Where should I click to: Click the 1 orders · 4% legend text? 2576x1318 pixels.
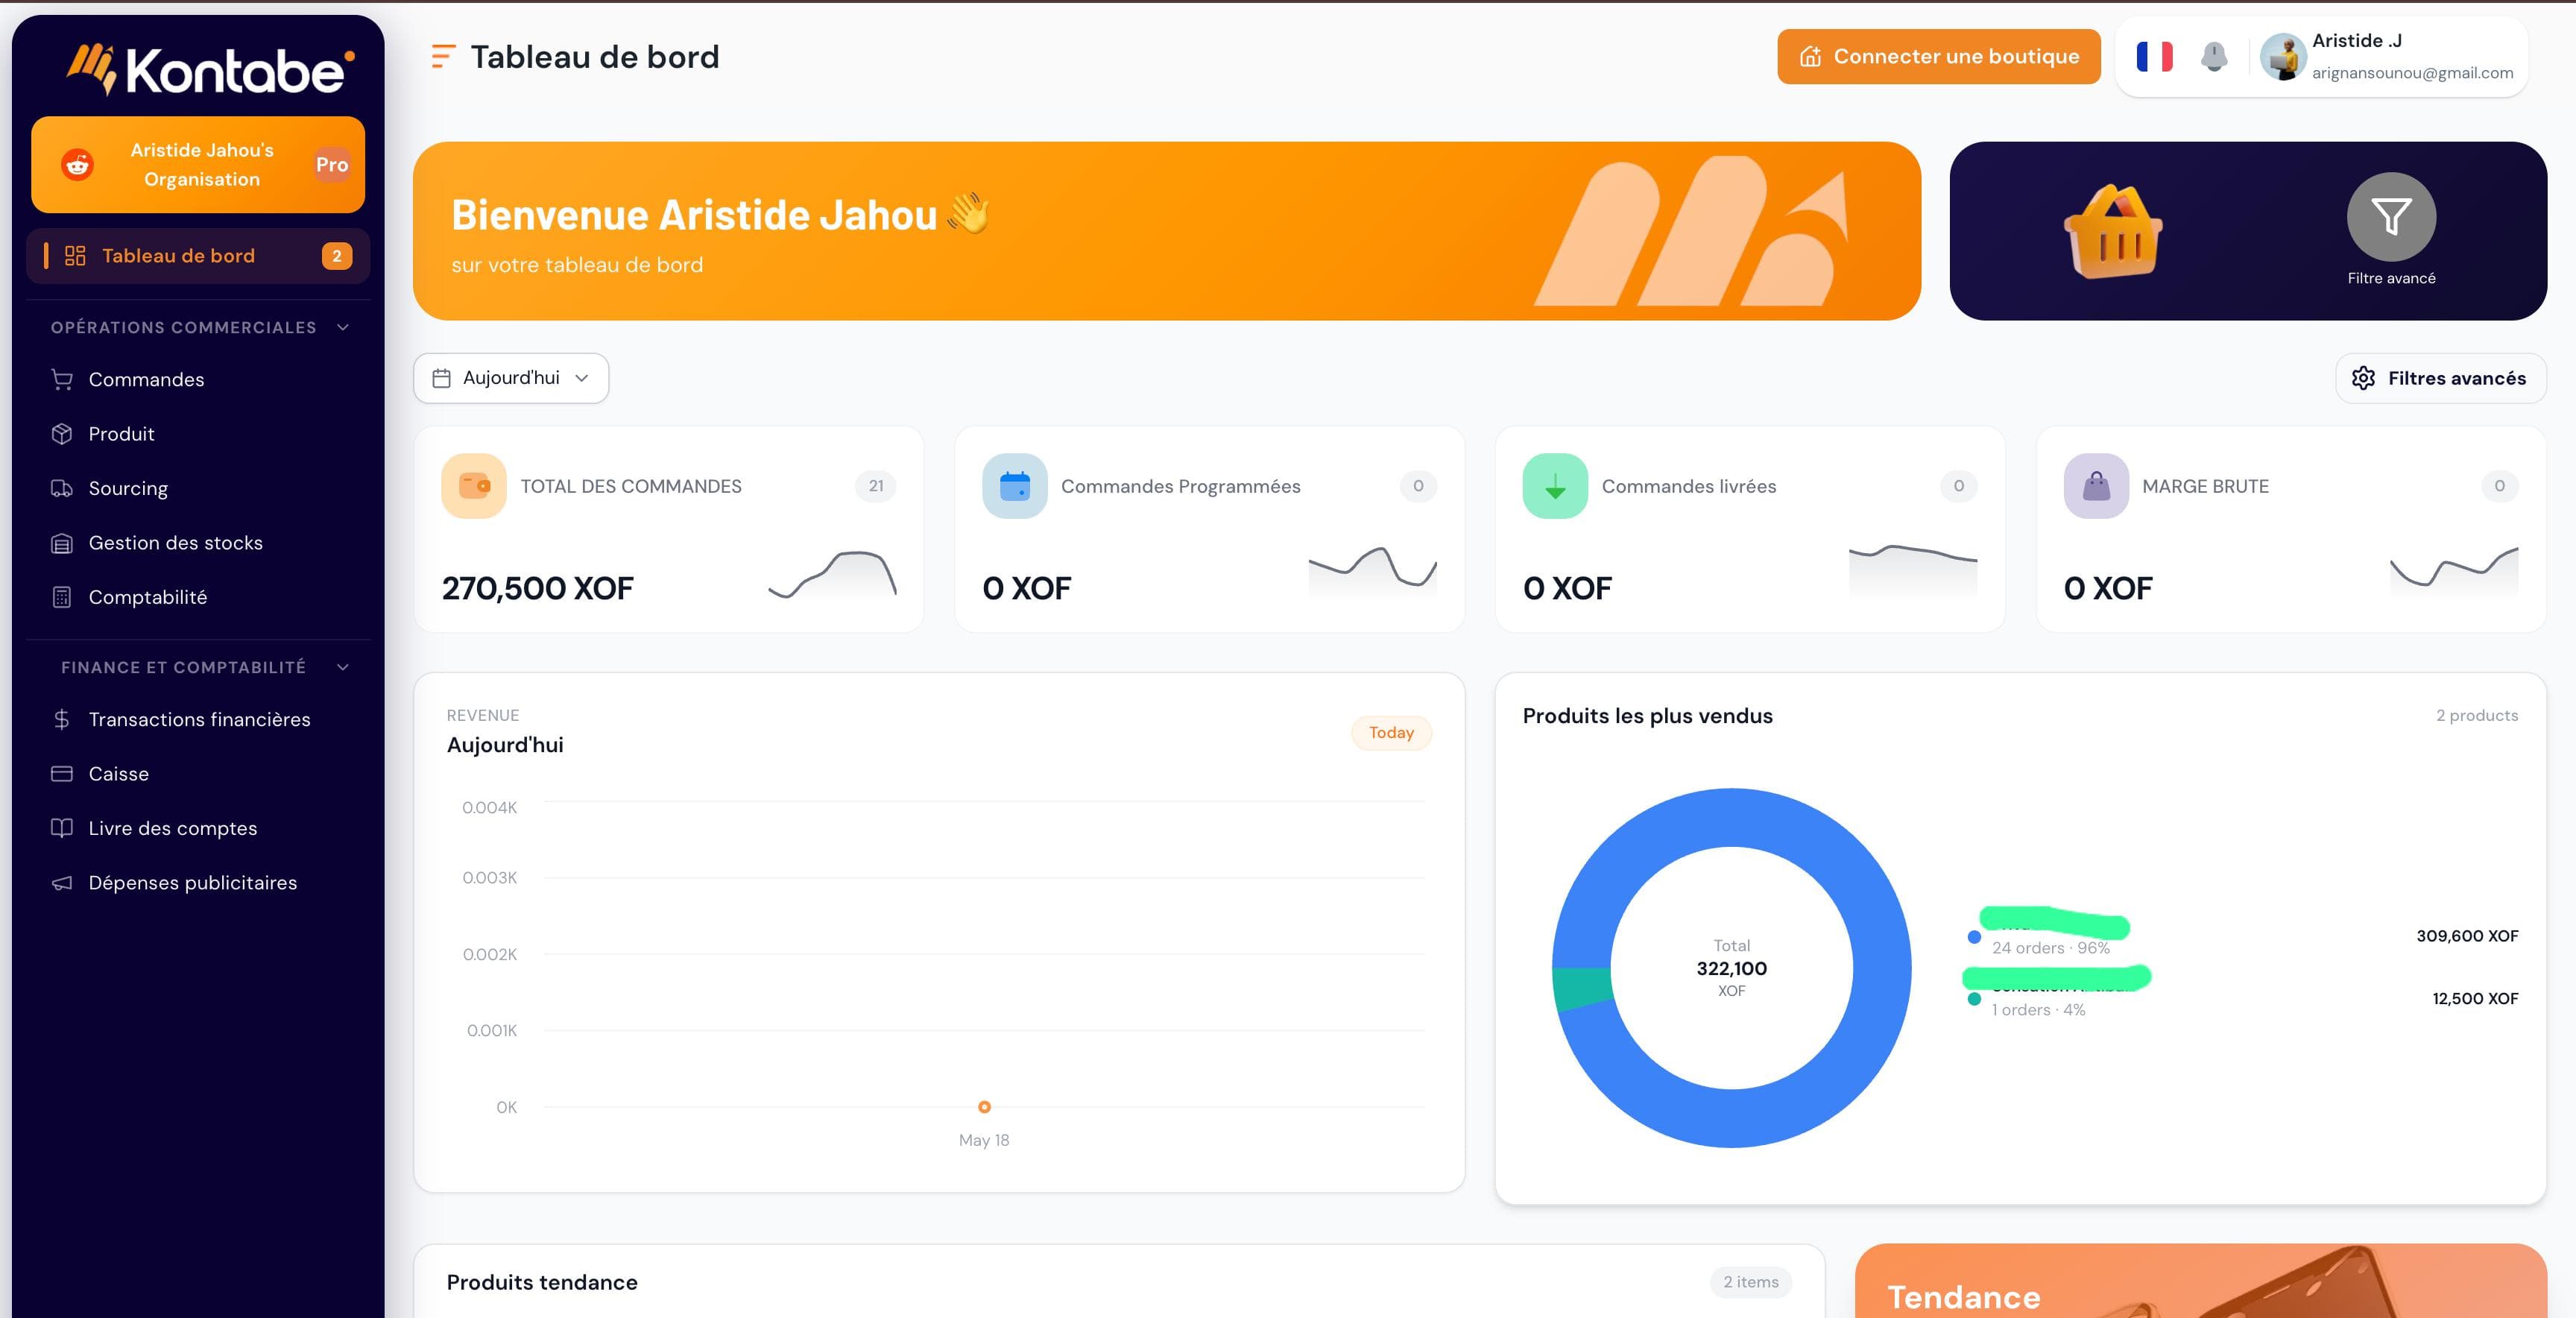(2038, 1010)
